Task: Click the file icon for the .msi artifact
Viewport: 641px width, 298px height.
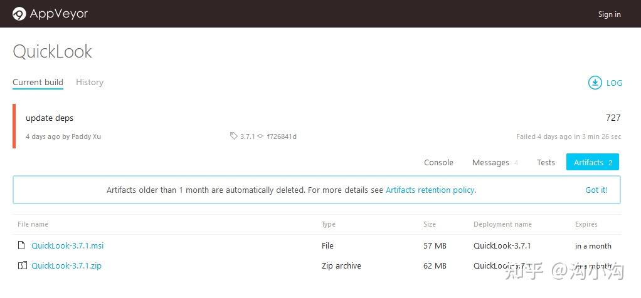Action: click(22, 246)
